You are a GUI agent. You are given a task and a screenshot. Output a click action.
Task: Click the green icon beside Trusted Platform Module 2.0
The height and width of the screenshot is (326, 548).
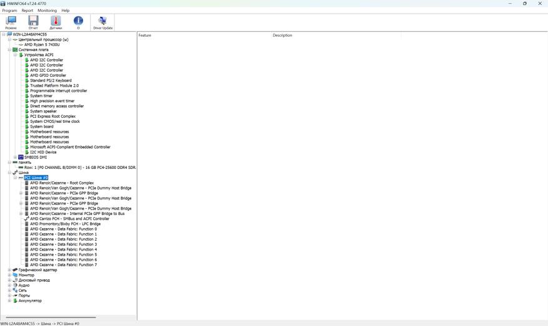tap(27, 85)
